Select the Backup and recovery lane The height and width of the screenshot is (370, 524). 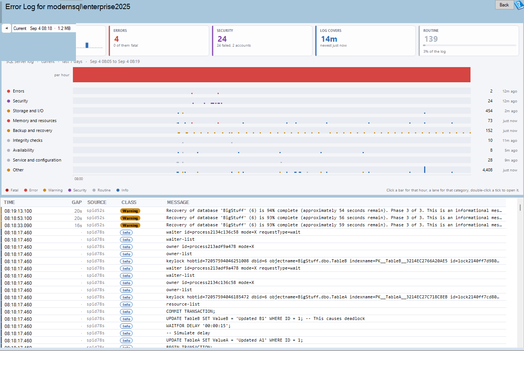pyautogui.click(x=271, y=130)
